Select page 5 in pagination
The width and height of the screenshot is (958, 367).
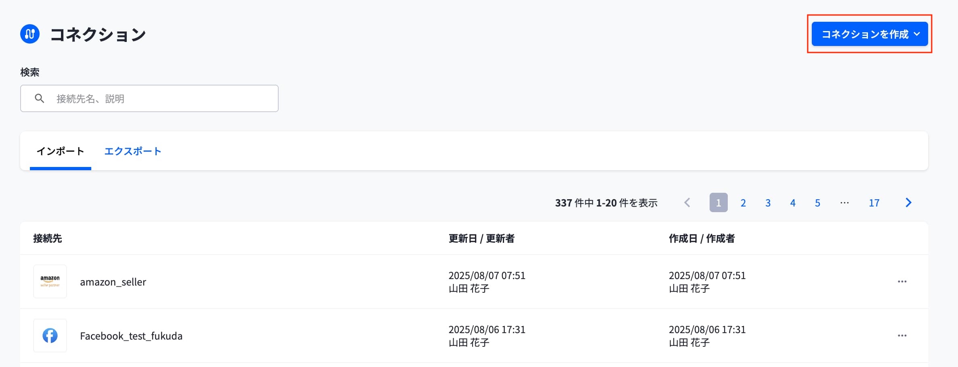(817, 203)
